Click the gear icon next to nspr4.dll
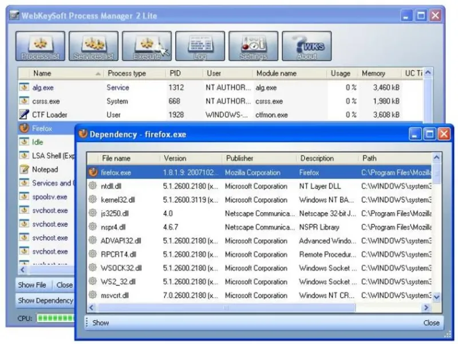 coord(93,226)
